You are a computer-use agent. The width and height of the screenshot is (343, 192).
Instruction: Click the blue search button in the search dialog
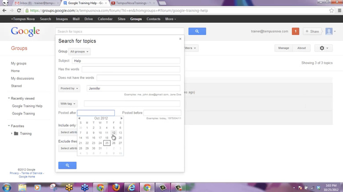point(67,165)
